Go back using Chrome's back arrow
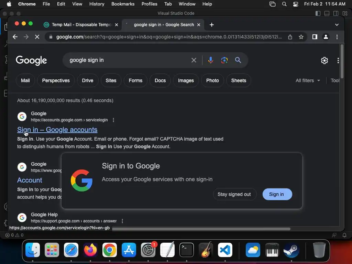Viewport: 352px width, 264px height. click(15, 37)
